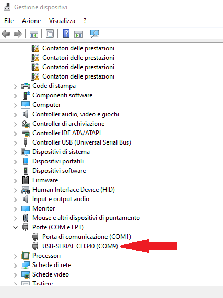Expand the Controller USB (Universal Serial Bus) node
223x298 pixels.
pyautogui.click(x=16, y=143)
